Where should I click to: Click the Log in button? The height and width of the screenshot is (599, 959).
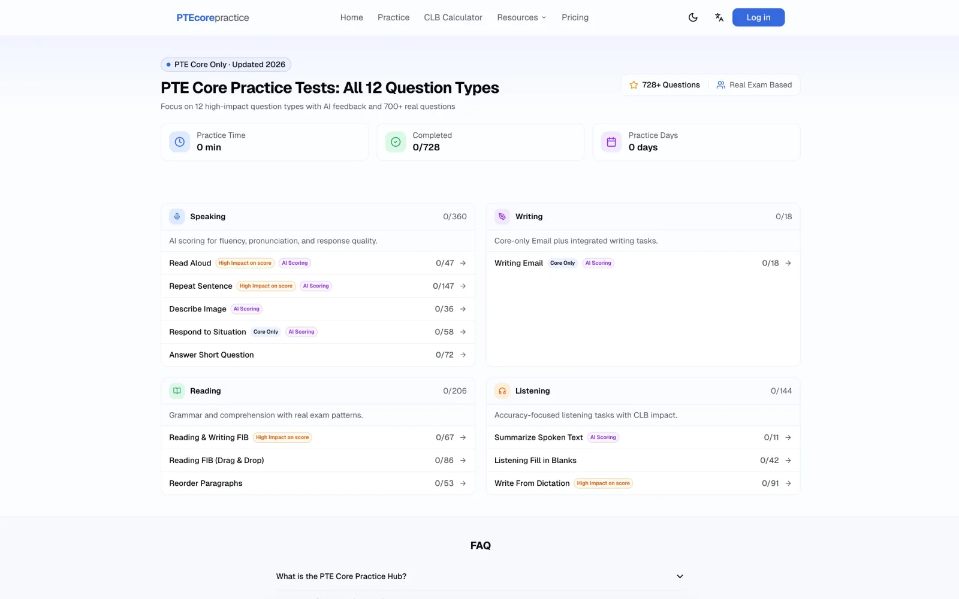point(758,17)
